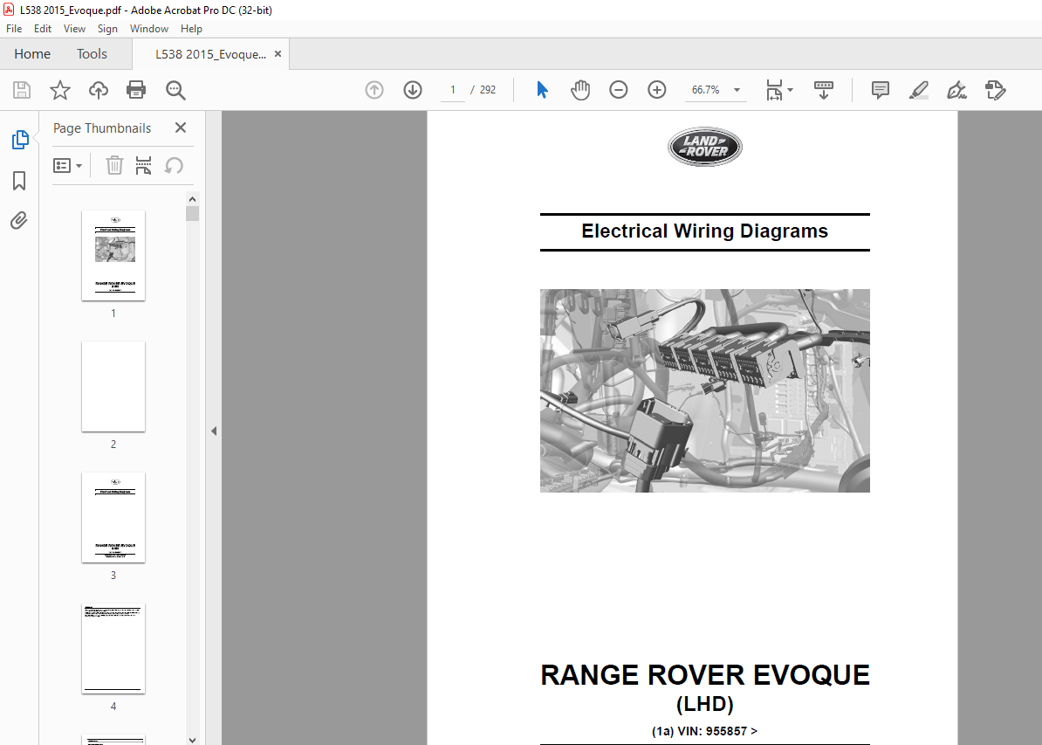Screen dimensions: 1042x745
Task: Close the L538 2015_Evoque document tab
Action: click(278, 54)
